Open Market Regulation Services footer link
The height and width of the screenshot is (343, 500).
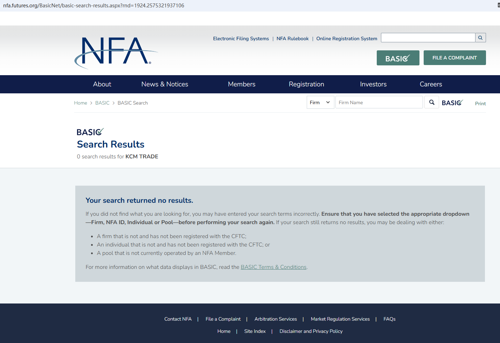340,319
